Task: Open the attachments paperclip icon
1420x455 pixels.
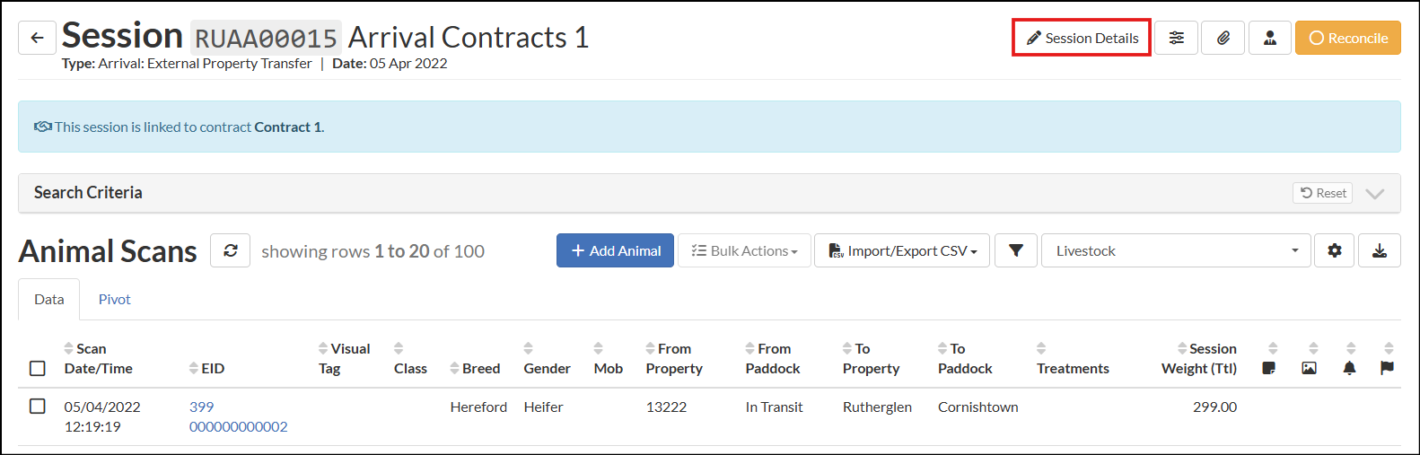Action: point(1223,38)
